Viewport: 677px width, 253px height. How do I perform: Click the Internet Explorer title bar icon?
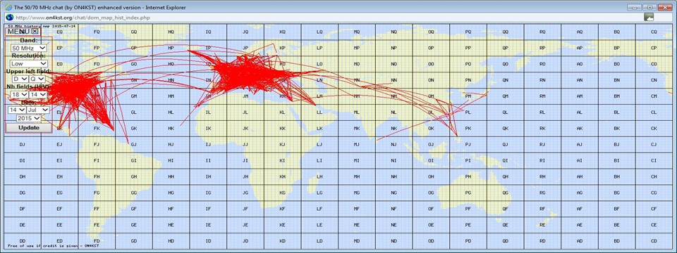(x=8, y=7)
